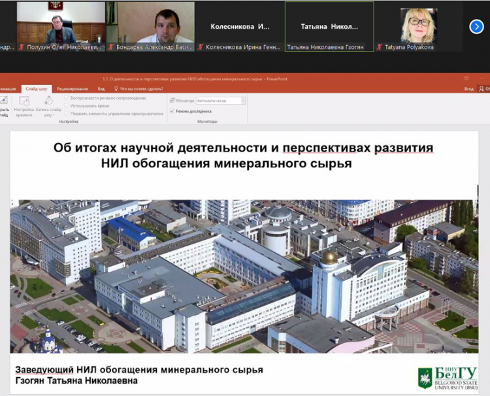The height and width of the screenshot is (396, 490).
Task: Click the slide title text Об итогах научной деятельности
Action: 243,148
